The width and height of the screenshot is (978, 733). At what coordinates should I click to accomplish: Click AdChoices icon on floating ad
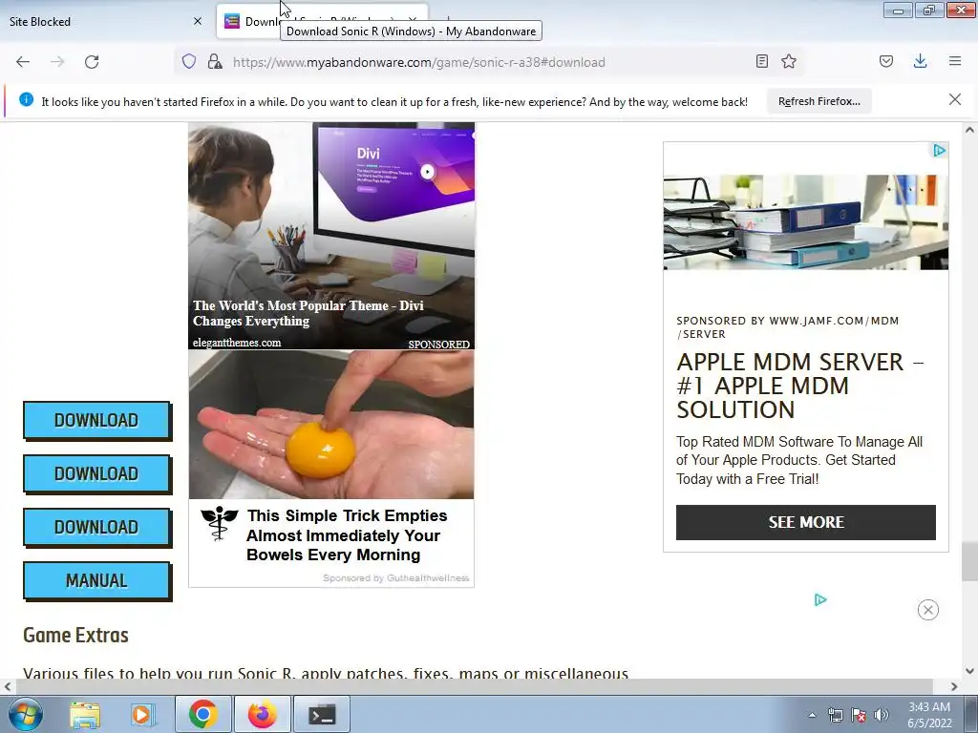coord(820,599)
